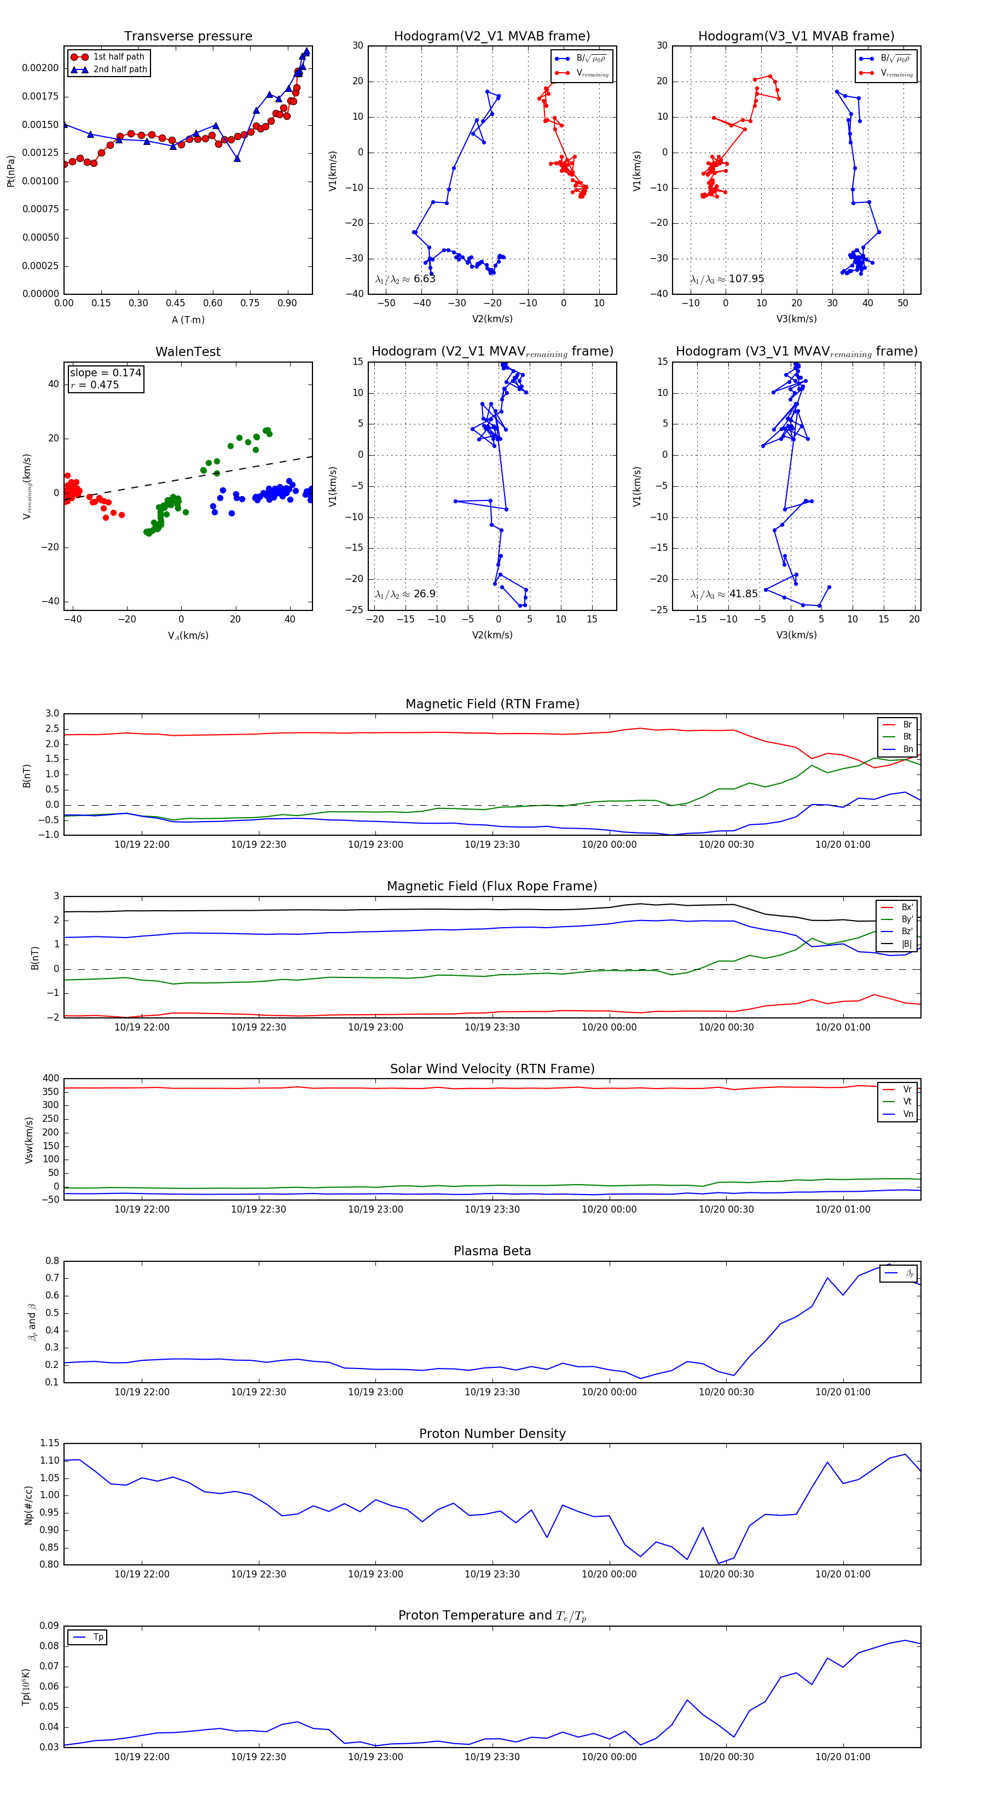Click '10/19 23:30' tick in Proton Number Density plot
This screenshot has width=985, height=1805.
(492, 1575)
